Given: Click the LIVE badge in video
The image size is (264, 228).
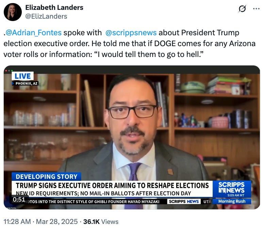Looking at the screenshot, I should tap(22, 76).
